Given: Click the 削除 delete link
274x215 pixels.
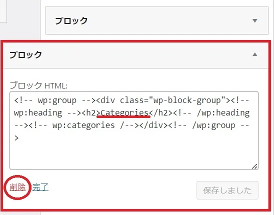Looking at the screenshot, I should tap(17, 187).
